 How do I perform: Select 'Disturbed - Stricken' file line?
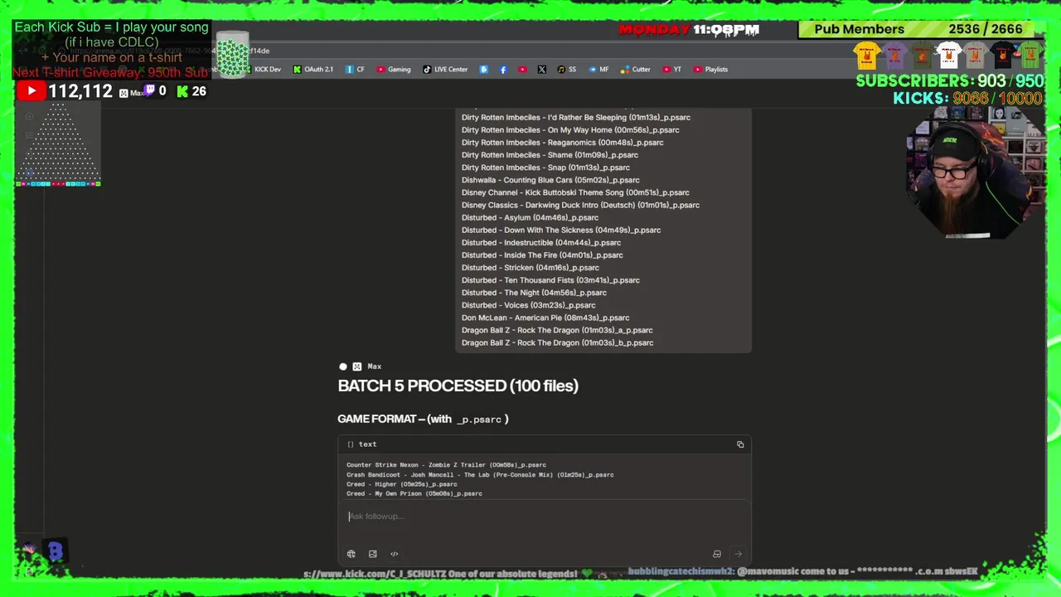pyautogui.click(x=530, y=268)
